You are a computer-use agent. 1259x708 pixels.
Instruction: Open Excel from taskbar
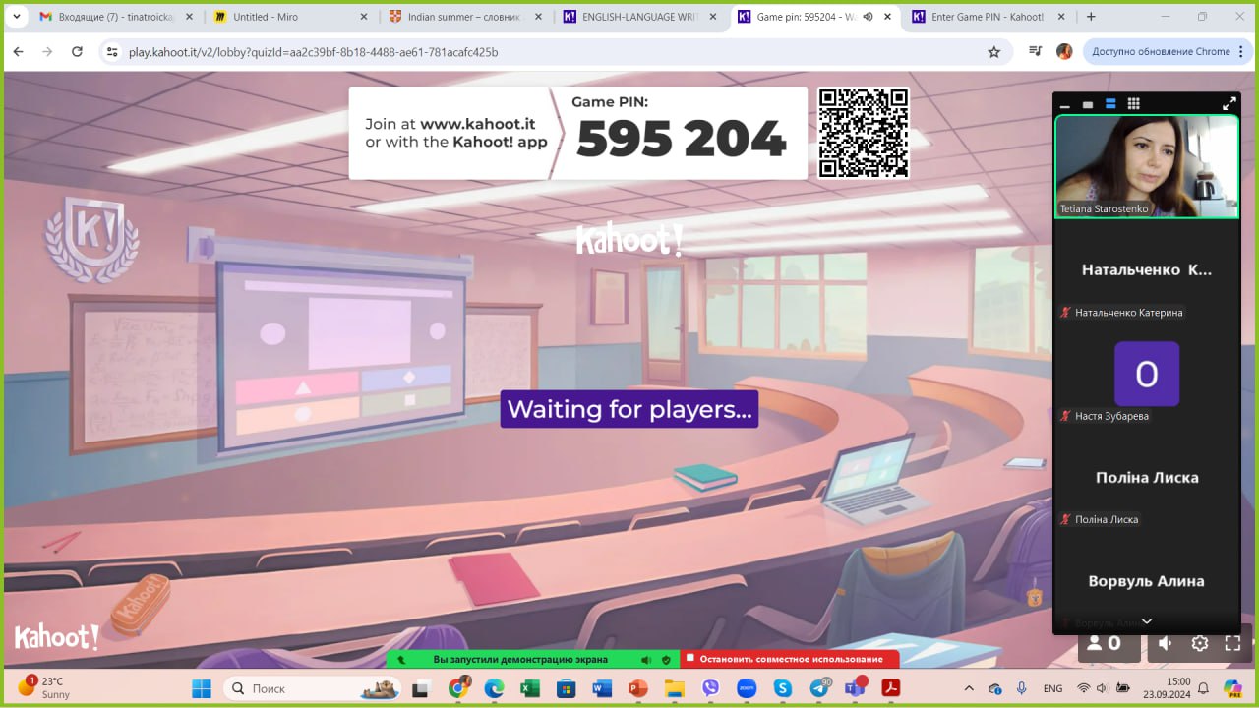tap(530, 688)
